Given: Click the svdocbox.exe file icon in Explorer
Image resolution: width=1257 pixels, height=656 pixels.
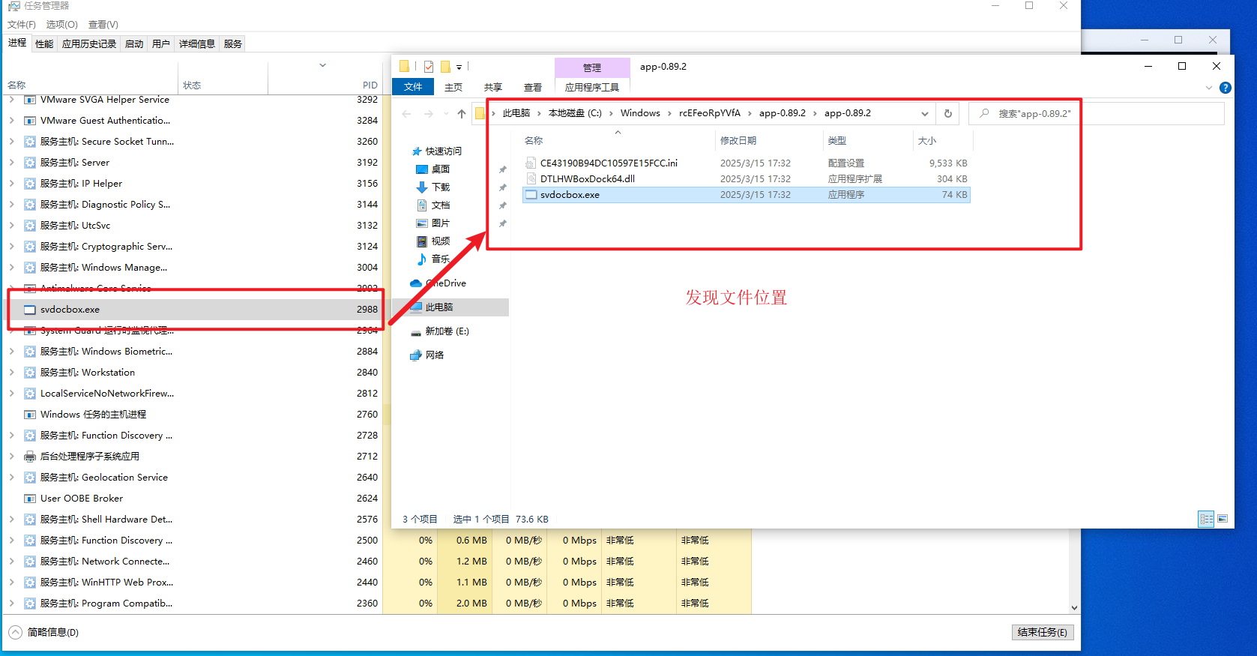Looking at the screenshot, I should coord(531,195).
